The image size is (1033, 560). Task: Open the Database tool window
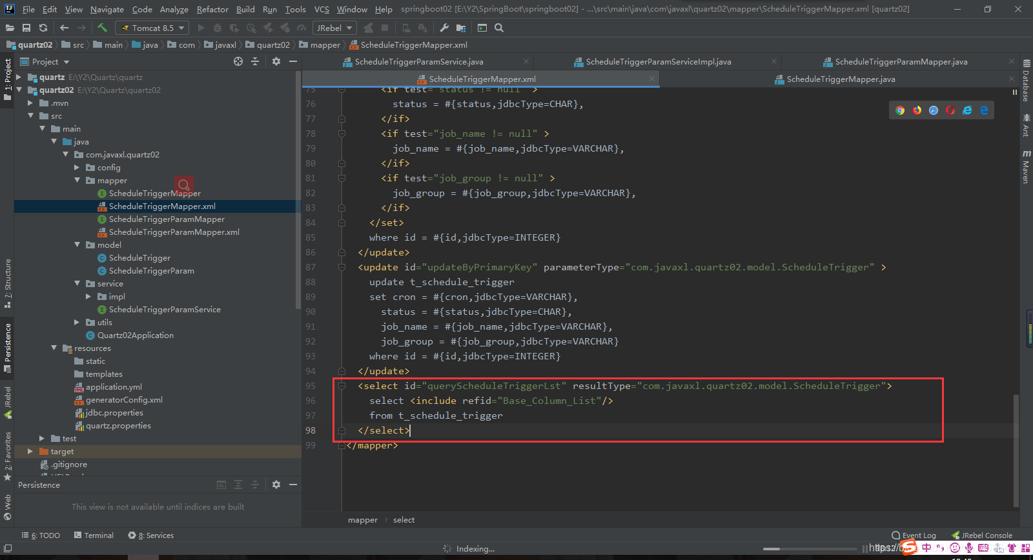1026,81
